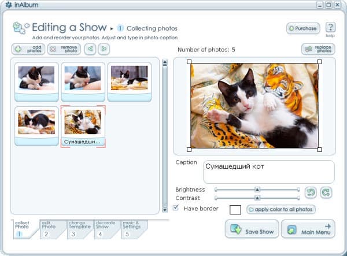The image size is (347, 256).
Task: Click scrollbar down arrow in photo list
Action: click(x=165, y=209)
